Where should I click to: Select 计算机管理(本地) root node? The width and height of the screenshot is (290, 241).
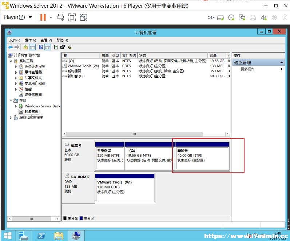pos(27,55)
